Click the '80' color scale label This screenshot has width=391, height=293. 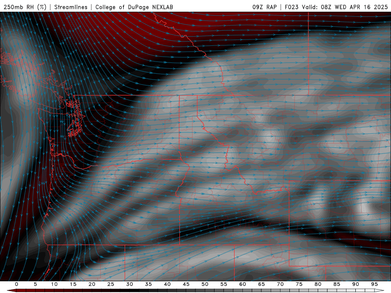tap(318, 284)
